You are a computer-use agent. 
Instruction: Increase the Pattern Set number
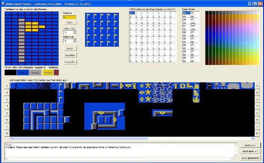click(74, 31)
